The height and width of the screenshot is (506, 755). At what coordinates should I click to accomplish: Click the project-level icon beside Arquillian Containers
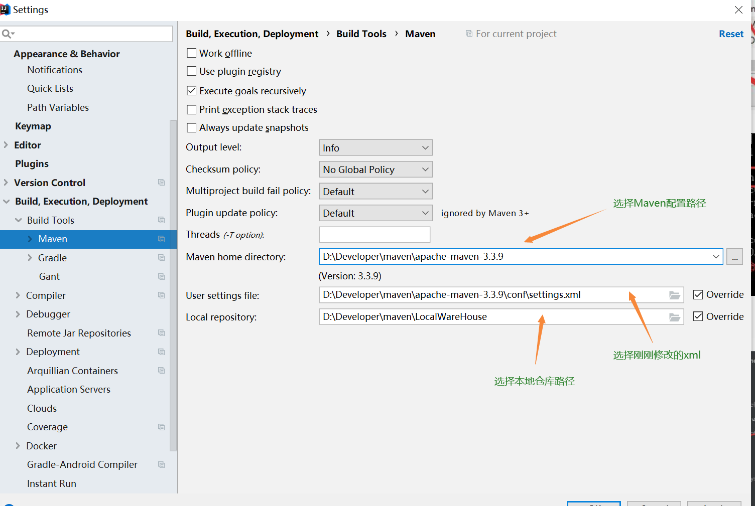pos(162,371)
